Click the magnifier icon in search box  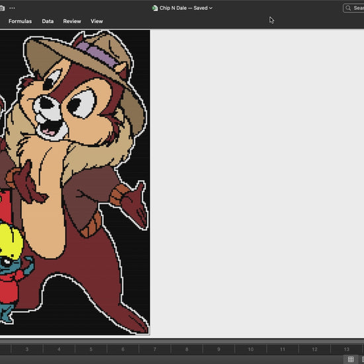click(348, 8)
